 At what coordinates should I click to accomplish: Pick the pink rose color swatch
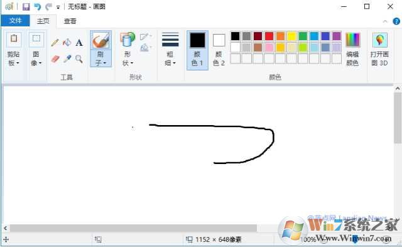coord(269,47)
